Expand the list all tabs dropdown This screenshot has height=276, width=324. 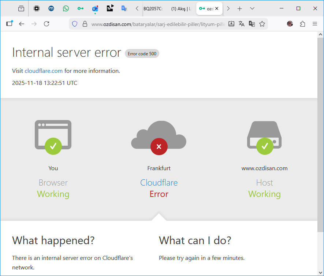[x=252, y=8]
